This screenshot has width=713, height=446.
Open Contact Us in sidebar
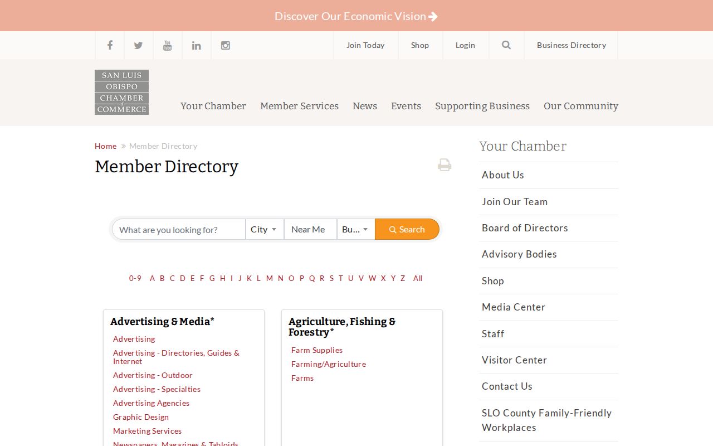coord(549,386)
